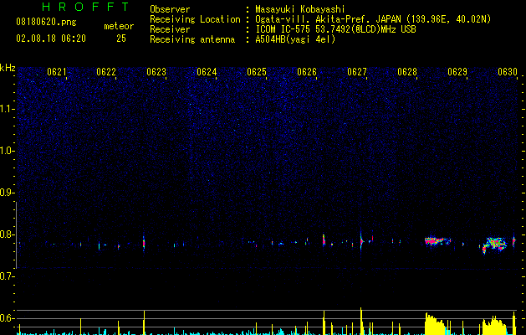Click the Receiving Location label
The height and width of the screenshot is (335, 526).
click(x=195, y=19)
